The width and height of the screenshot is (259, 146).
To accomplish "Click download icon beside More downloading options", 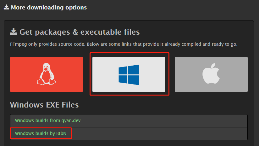I will pos(6,7).
